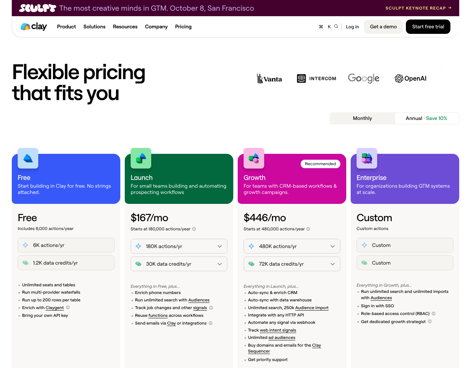Open the functions link under Launch
This screenshot has height=368, width=471.
(x=158, y=315)
